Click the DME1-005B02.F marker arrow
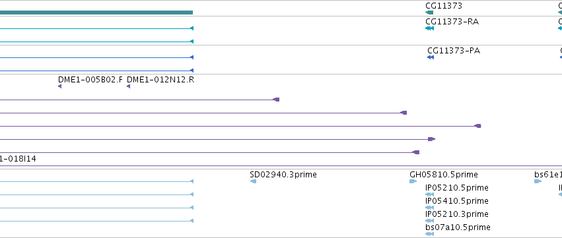 pyautogui.click(x=59, y=86)
